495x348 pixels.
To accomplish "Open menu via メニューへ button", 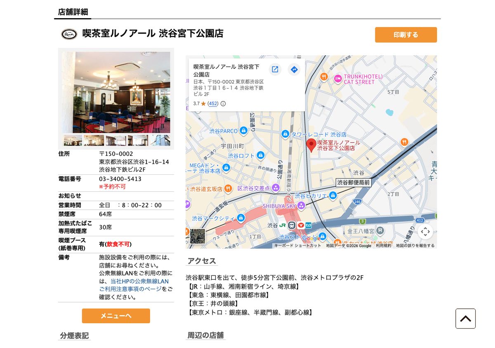I will pyautogui.click(x=116, y=316).
